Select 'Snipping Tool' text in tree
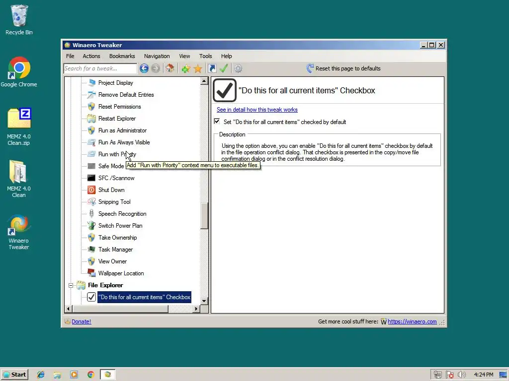The image size is (509, 381). point(114,202)
